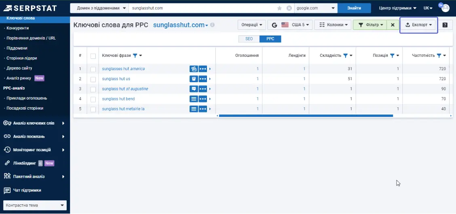Viewport: 456px width, 214px height.
Task: Click SERP feature icon for sunglass hut us
Action: 194,79
